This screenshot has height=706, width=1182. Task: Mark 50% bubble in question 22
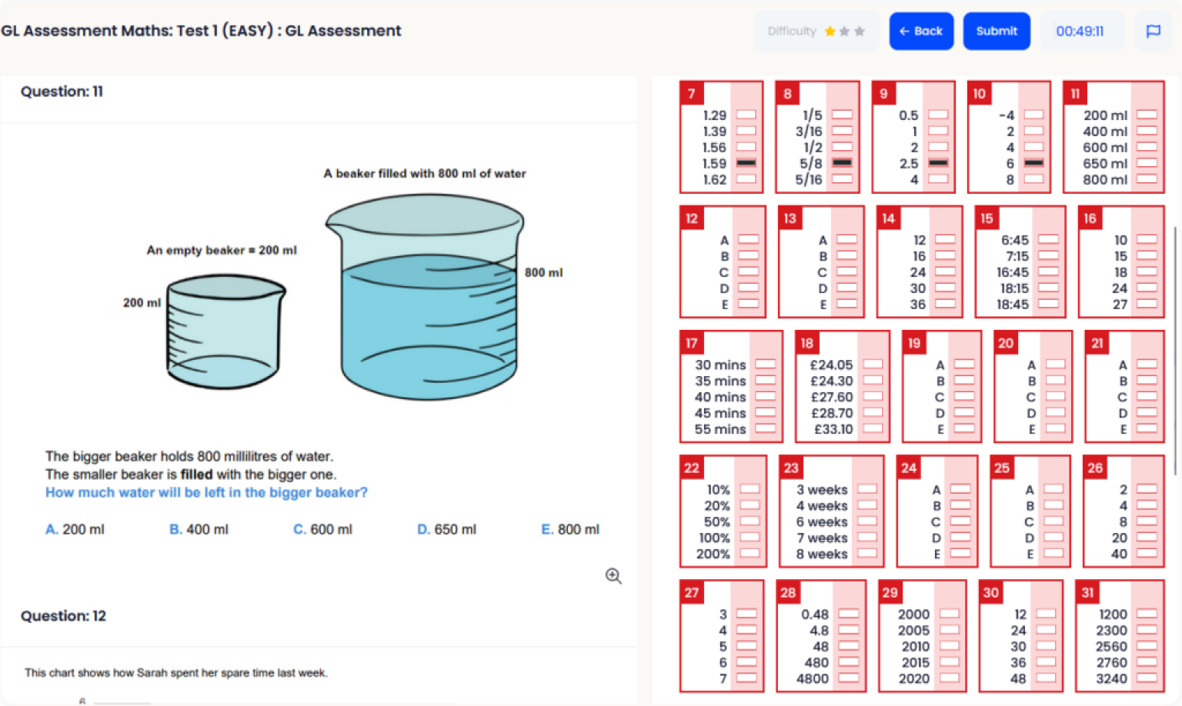[x=750, y=521]
